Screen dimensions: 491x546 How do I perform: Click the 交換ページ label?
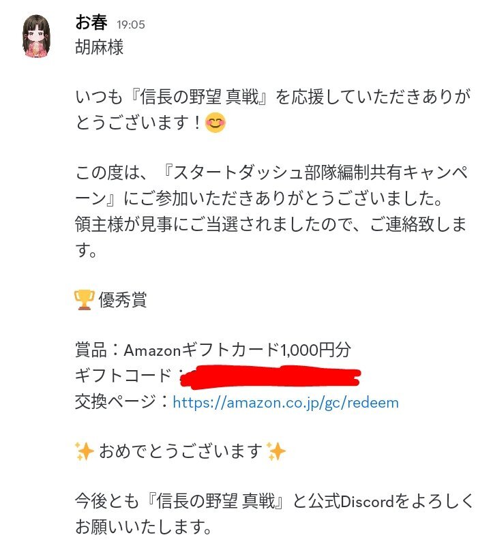pyautogui.click(x=116, y=402)
